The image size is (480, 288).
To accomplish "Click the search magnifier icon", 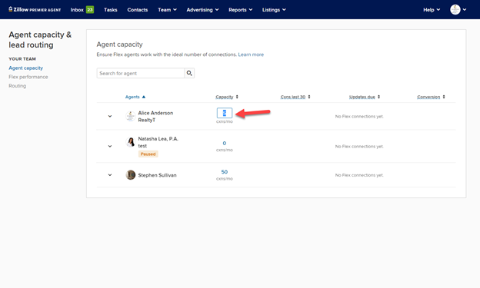I will tap(189, 73).
